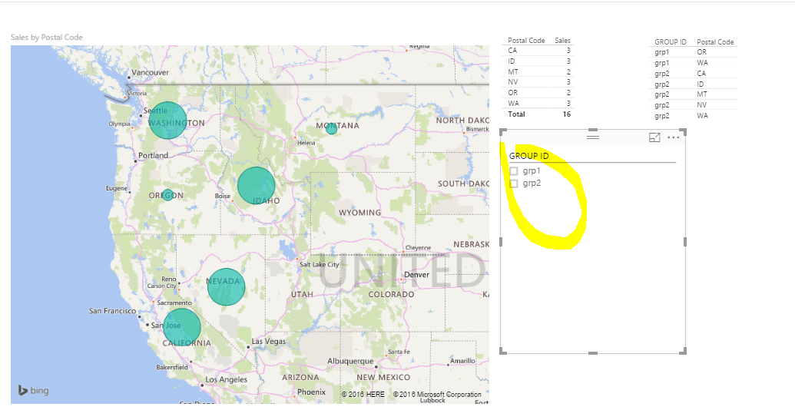This screenshot has width=795, height=420.
Task: Click the Albuquerque label on the map
Action: (350, 361)
